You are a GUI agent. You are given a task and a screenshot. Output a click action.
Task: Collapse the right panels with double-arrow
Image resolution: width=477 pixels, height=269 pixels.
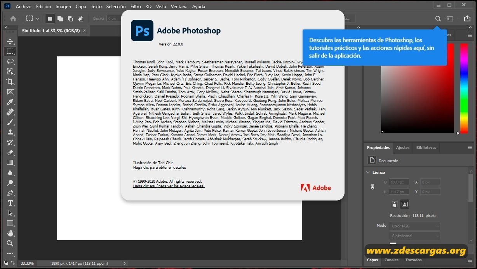click(470, 28)
